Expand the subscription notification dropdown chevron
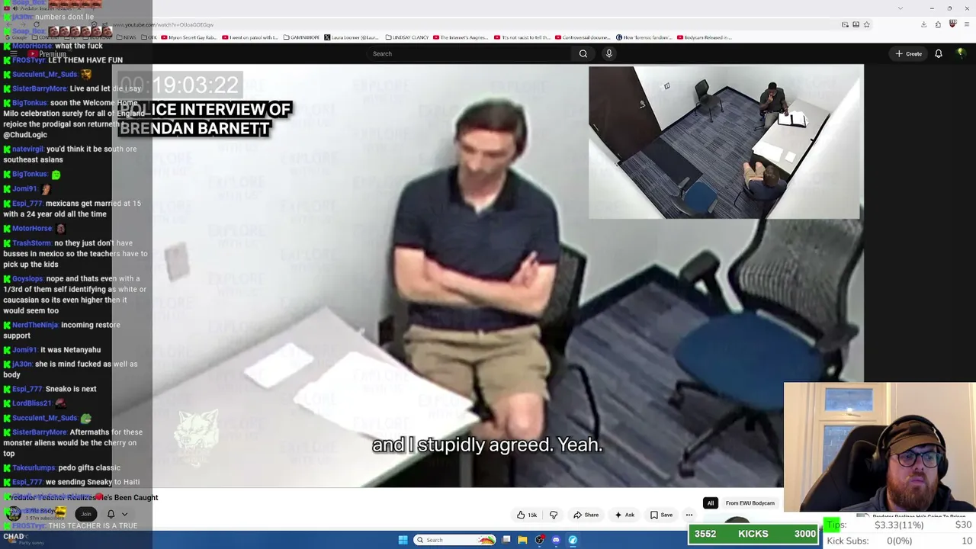976x549 pixels. click(x=124, y=514)
